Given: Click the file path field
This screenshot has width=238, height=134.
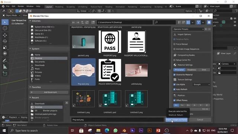Looking at the screenshot, I should [x=125, y=22].
